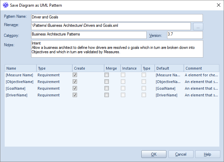Toggle Create checkbox for [Measure Name] row
Viewport: 224px width, 162px height.
pos(75,75)
